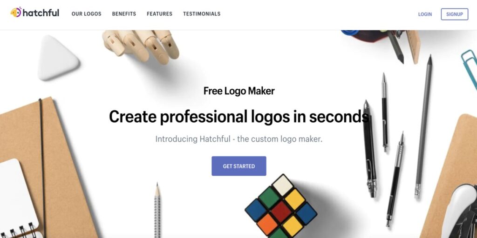Click the small pencil near bottom

click(x=157, y=210)
